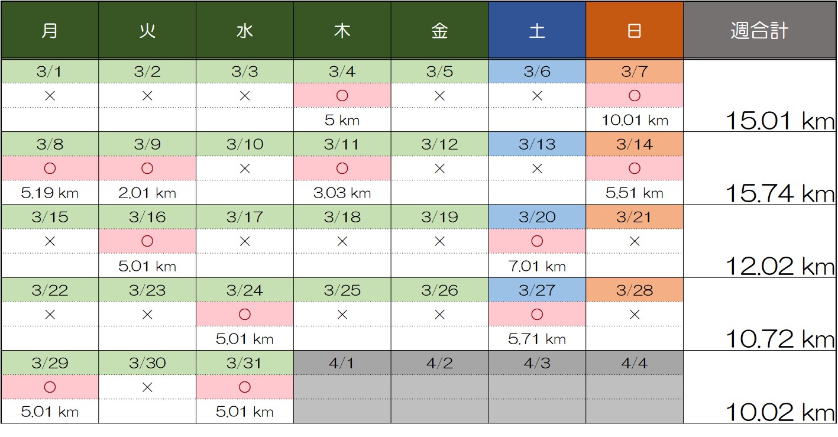Select the gray 4/1 date cell

coord(342,363)
